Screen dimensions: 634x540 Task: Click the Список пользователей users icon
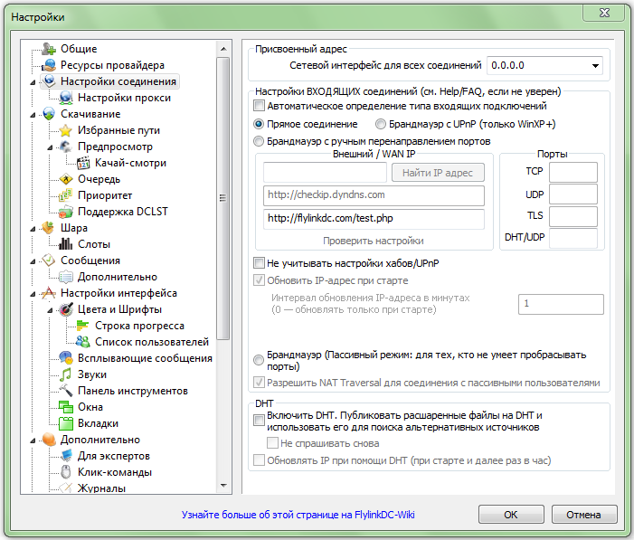coord(83,342)
